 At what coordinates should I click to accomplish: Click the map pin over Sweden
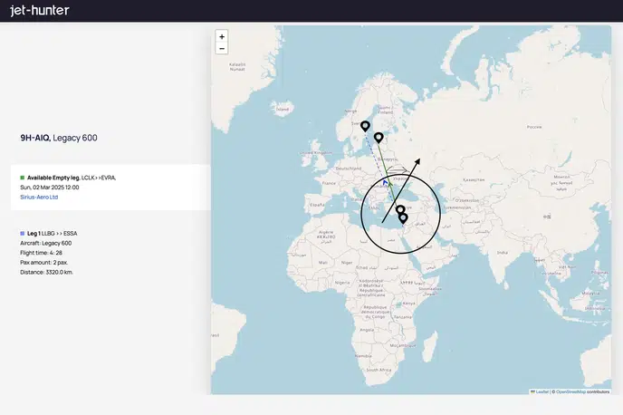pos(365,126)
